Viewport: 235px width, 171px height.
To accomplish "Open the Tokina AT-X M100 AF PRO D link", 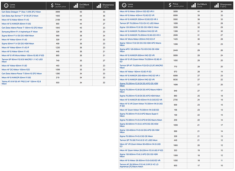I will 21,83.
